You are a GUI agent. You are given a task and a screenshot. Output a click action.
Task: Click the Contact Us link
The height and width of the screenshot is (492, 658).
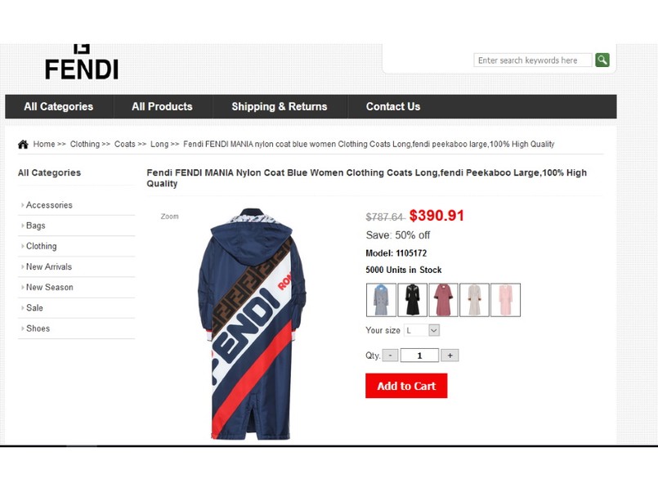coord(393,106)
